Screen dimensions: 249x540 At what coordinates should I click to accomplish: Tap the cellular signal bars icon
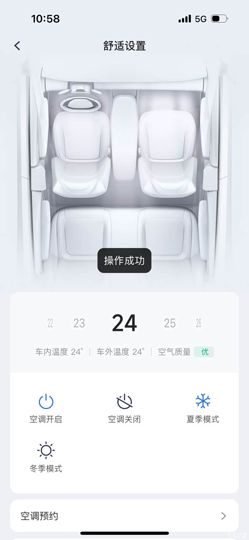click(x=185, y=19)
